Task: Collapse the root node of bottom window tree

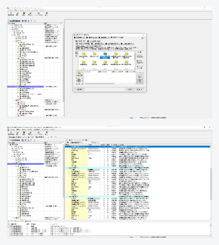Action: 9,145
